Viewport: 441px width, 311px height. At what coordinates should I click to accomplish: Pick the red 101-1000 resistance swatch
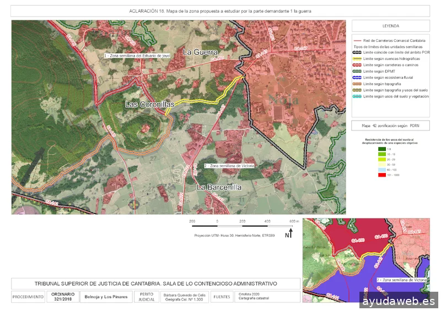tap(381, 174)
